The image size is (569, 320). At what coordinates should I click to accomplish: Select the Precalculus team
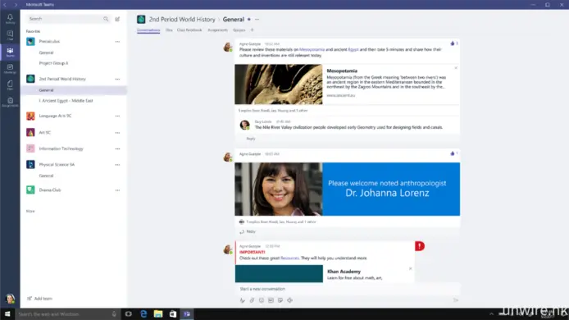(49, 41)
